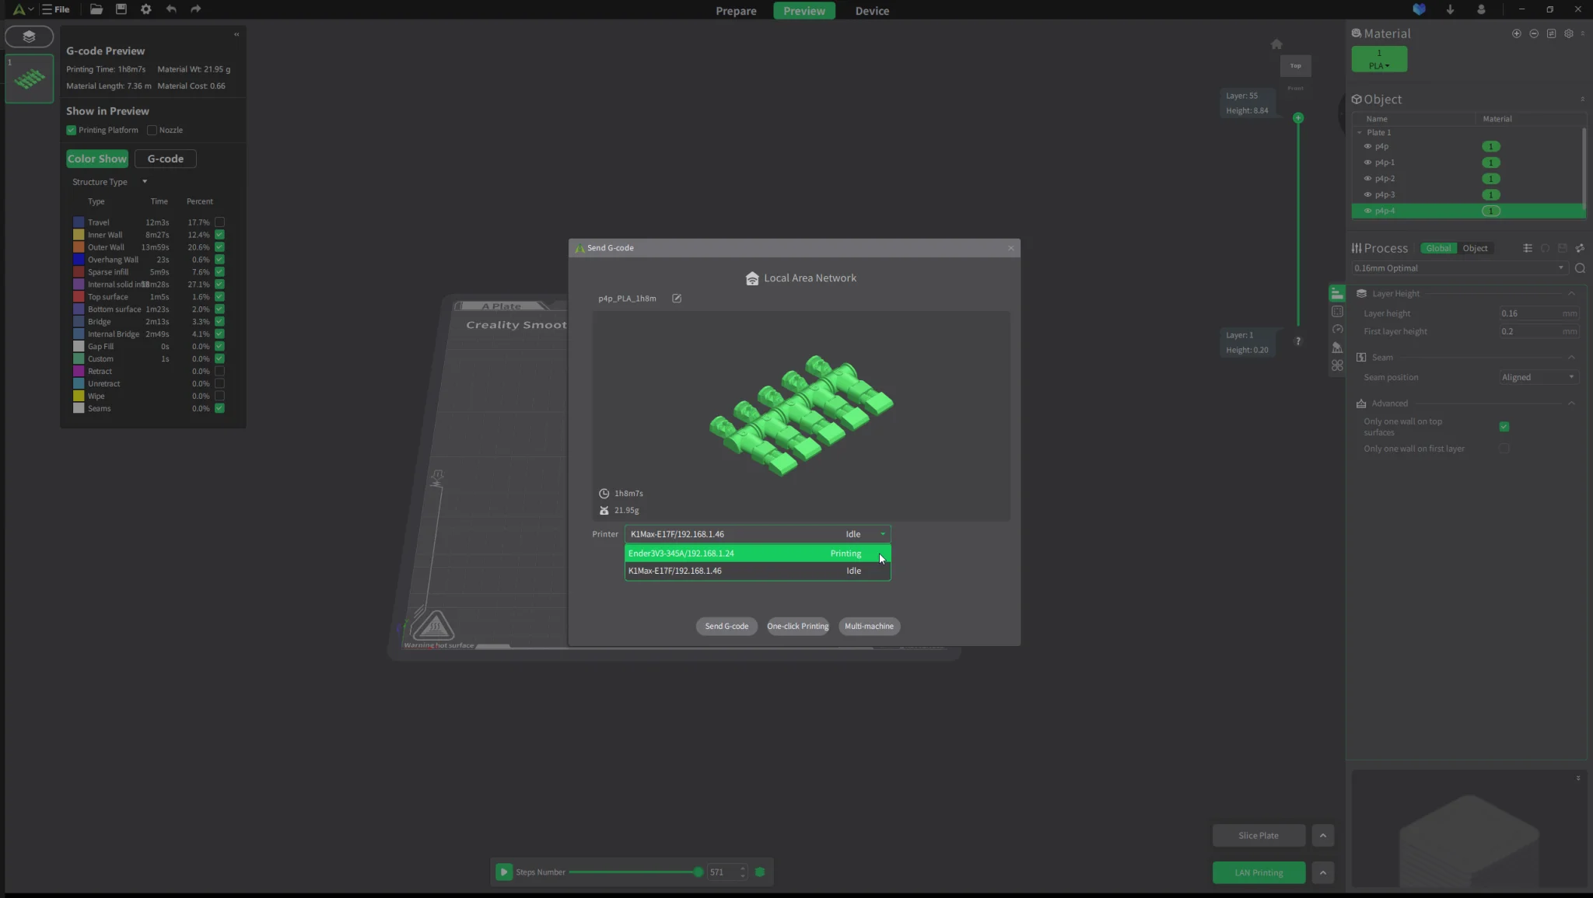Uncheck Only one wall on top surfaces
Image resolution: width=1593 pixels, height=898 pixels.
point(1504,427)
